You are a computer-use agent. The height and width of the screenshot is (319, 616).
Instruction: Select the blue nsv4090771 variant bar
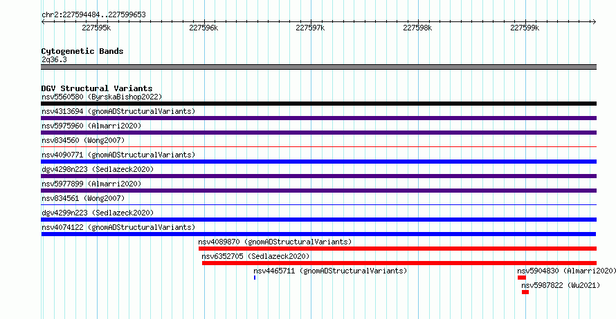[318, 162]
